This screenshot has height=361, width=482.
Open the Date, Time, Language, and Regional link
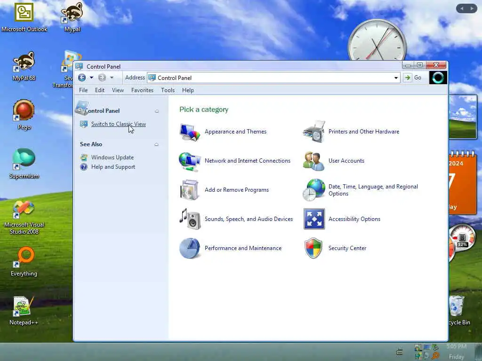[373, 190]
